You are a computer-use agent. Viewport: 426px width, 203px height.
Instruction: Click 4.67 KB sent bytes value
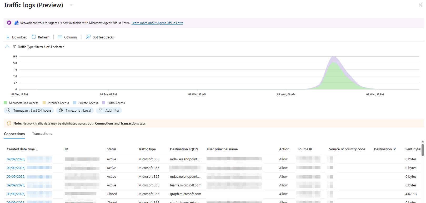(x=411, y=194)
